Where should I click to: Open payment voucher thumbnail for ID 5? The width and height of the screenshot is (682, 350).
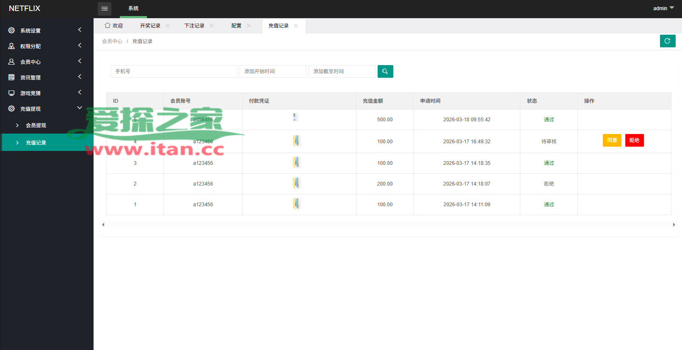tap(295, 118)
